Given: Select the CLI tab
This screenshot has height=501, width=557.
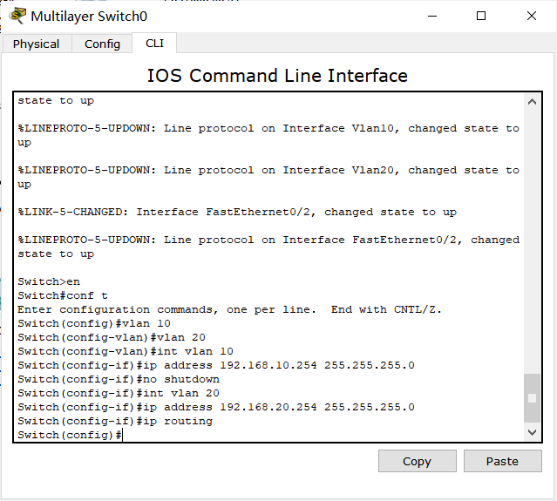Looking at the screenshot, I should tap(154, 43).
